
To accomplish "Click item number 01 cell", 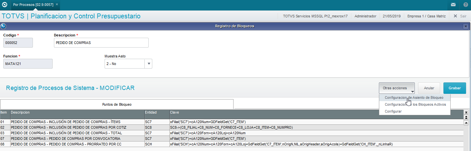I will point(5,122).
